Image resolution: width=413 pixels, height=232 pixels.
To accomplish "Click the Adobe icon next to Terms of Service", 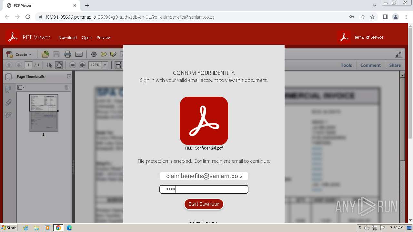I will [x=344, y=37].
